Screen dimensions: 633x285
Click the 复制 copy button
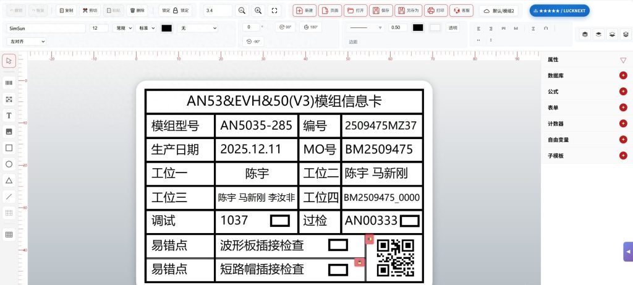(x=66, y=11)
